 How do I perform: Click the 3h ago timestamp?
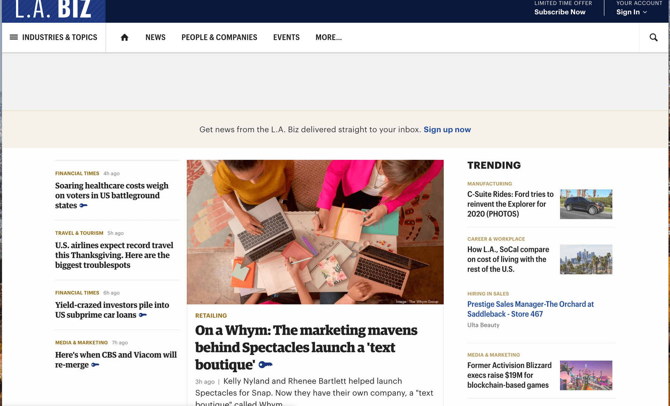pos(205,382)
